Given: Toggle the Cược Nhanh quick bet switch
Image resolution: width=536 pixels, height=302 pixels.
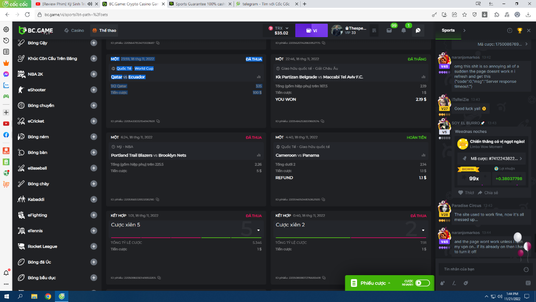Looking at the screenshot, I should 422,283.
